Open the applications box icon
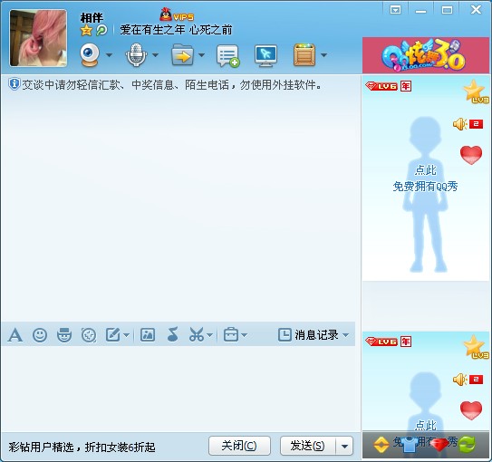 (304, 55)
